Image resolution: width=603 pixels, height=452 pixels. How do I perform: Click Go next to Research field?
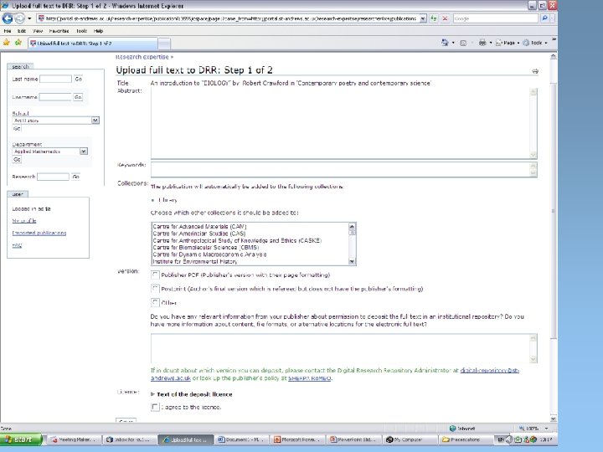(75, 177)
